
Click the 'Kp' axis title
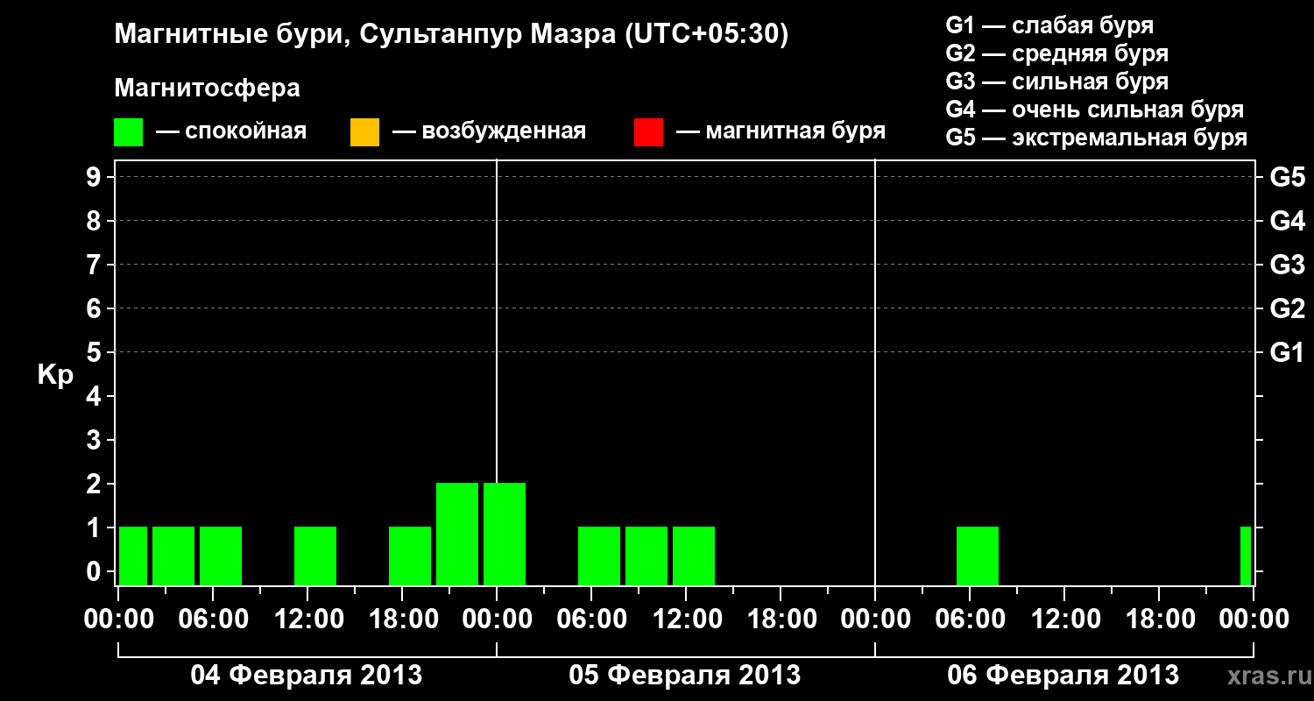pyautogui.click(x=55, y=376)
